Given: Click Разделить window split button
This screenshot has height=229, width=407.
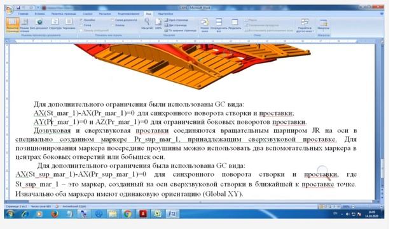Looking at the screenshot, I should click(235, 24).
